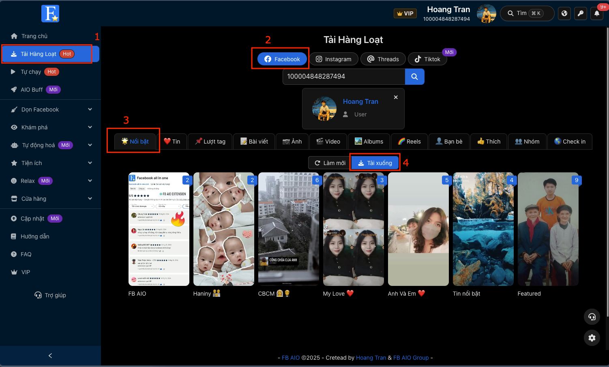Open the headset support floating button

point(592,317)
